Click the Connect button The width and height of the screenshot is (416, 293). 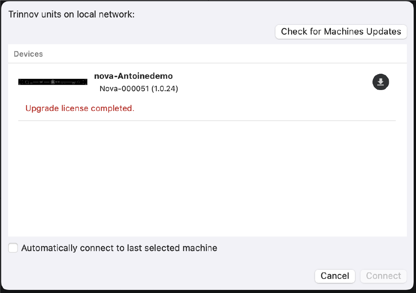(383, 276)
